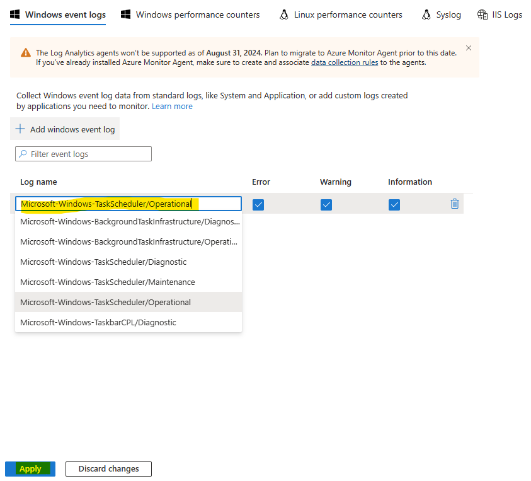Click the Apply button
This screenshot has width=531, height=481.
point(30,469)
